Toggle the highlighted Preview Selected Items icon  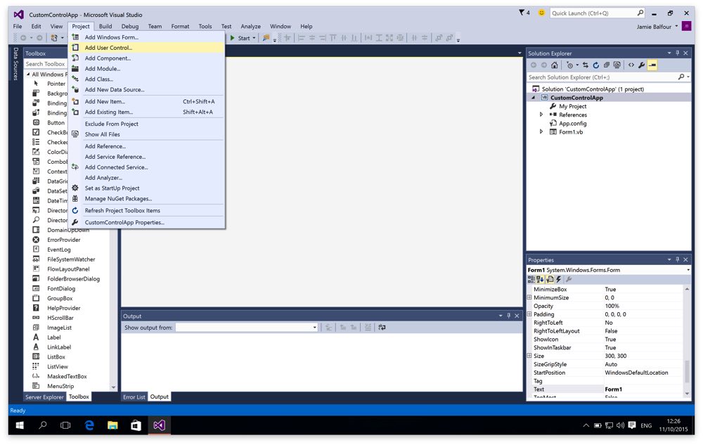(x=652, y=65)
